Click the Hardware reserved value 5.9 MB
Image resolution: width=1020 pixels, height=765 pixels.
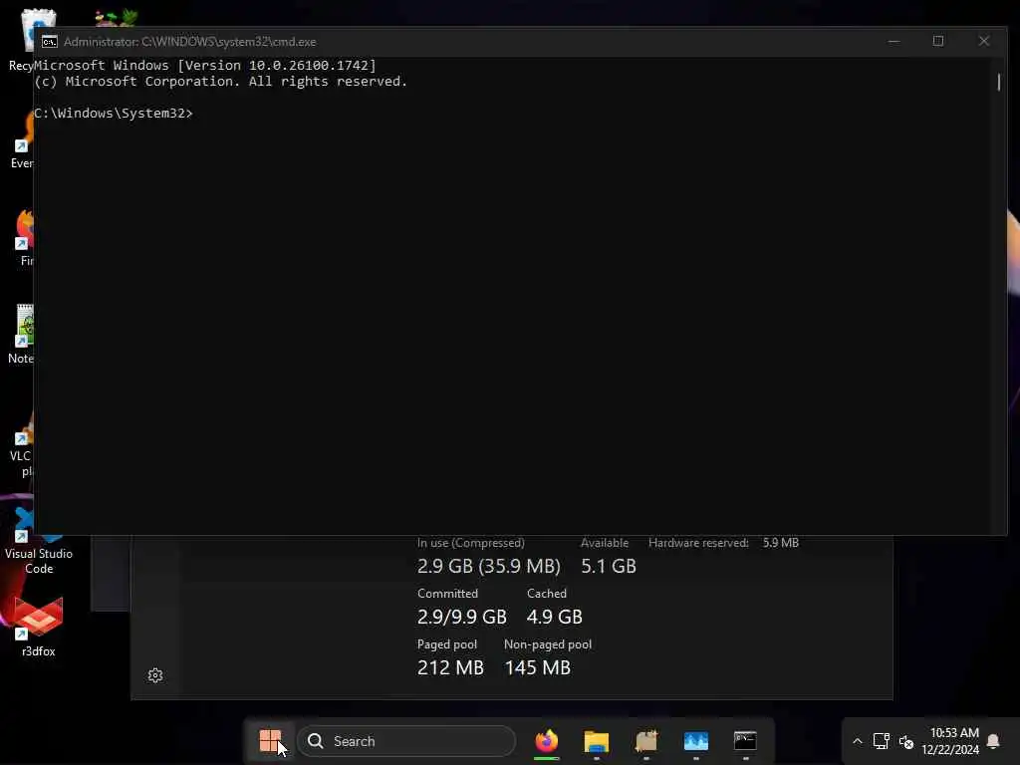pyautogui.click(x=781, y=543)
